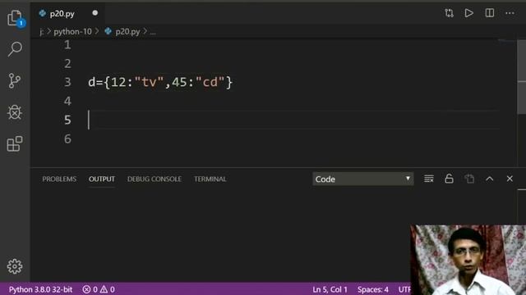Open the Search view
The width and height of the screenshot is (526, 295).
pos(15,49)
